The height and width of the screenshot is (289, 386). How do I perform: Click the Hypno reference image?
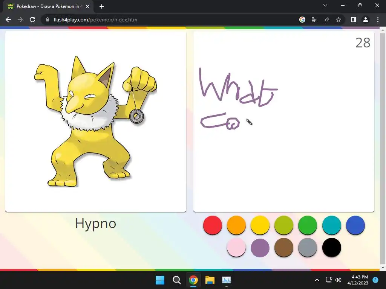tap(95, 122)
